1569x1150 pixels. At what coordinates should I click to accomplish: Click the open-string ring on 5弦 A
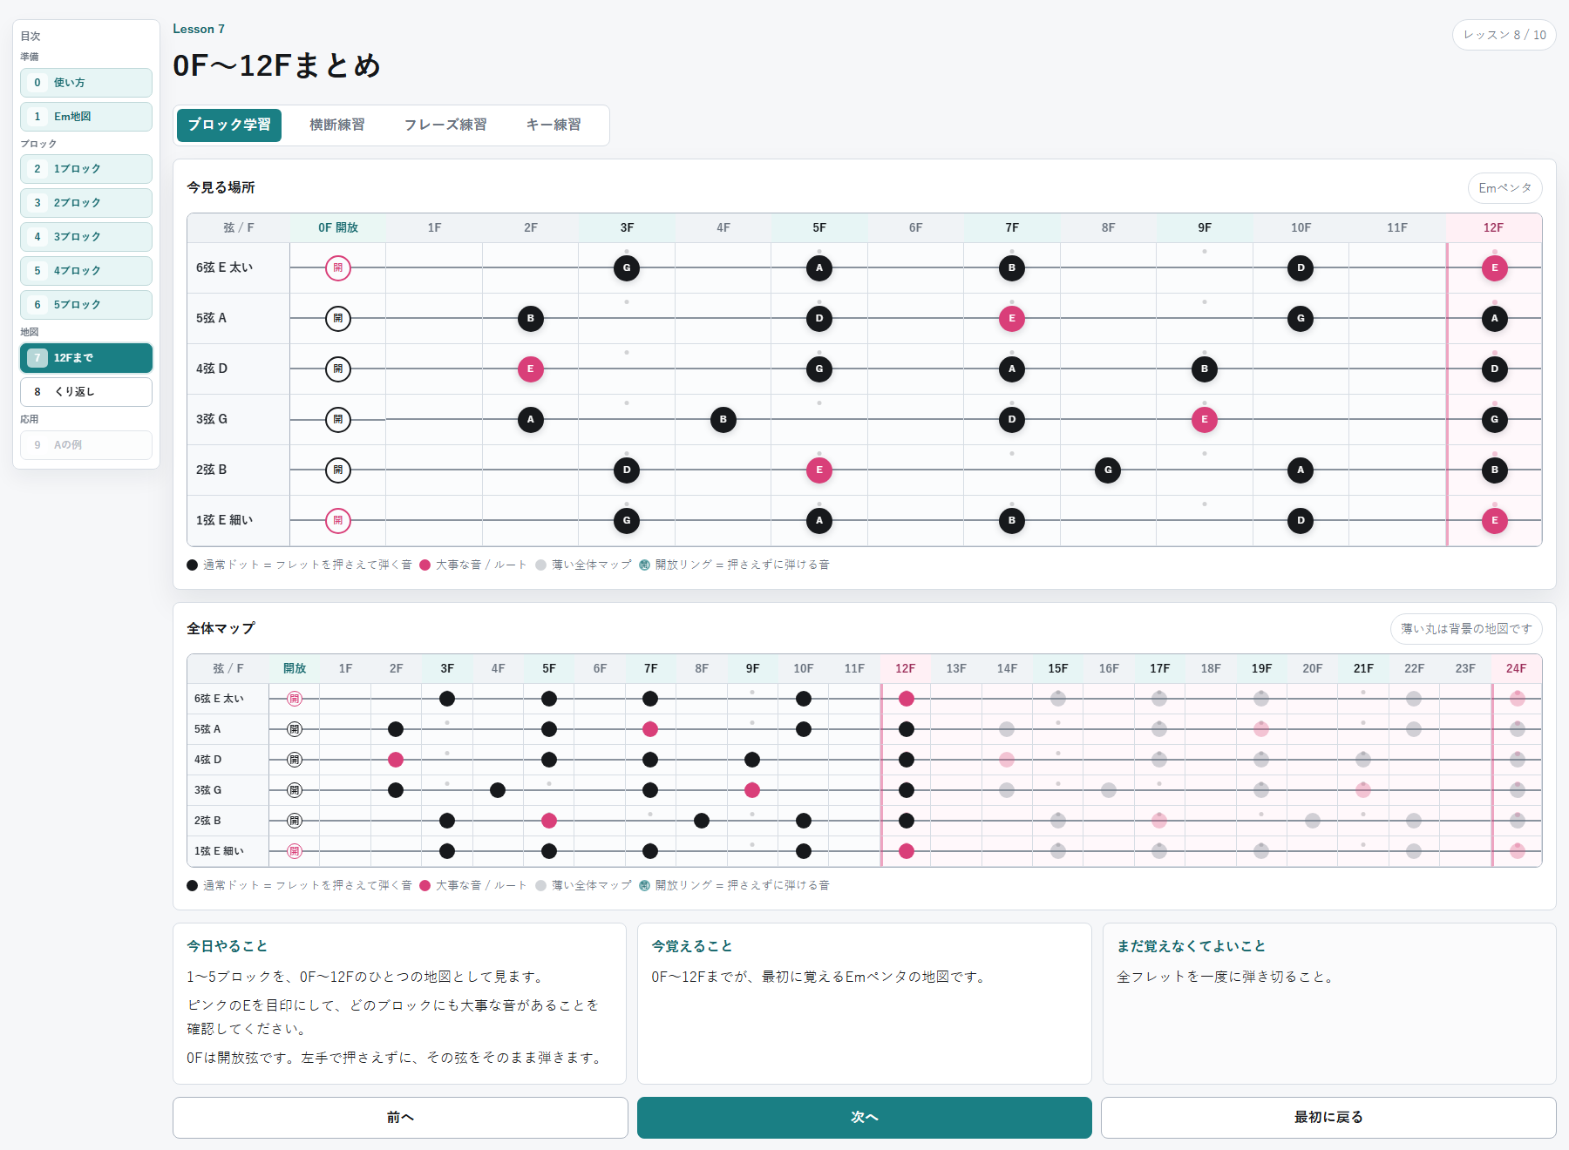(338, 319)
